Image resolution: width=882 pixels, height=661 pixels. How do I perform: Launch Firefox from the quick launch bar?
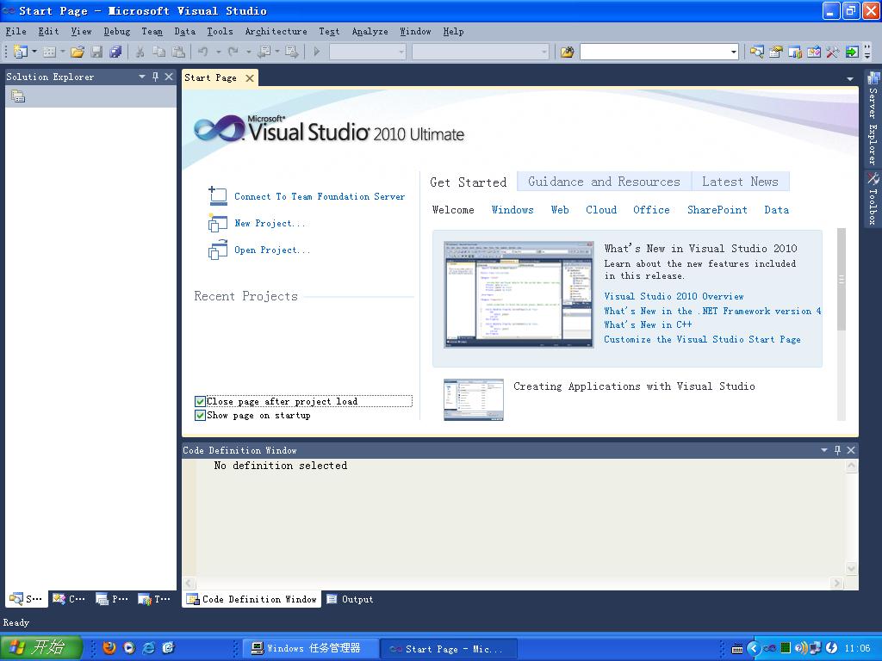pos(109,648)
